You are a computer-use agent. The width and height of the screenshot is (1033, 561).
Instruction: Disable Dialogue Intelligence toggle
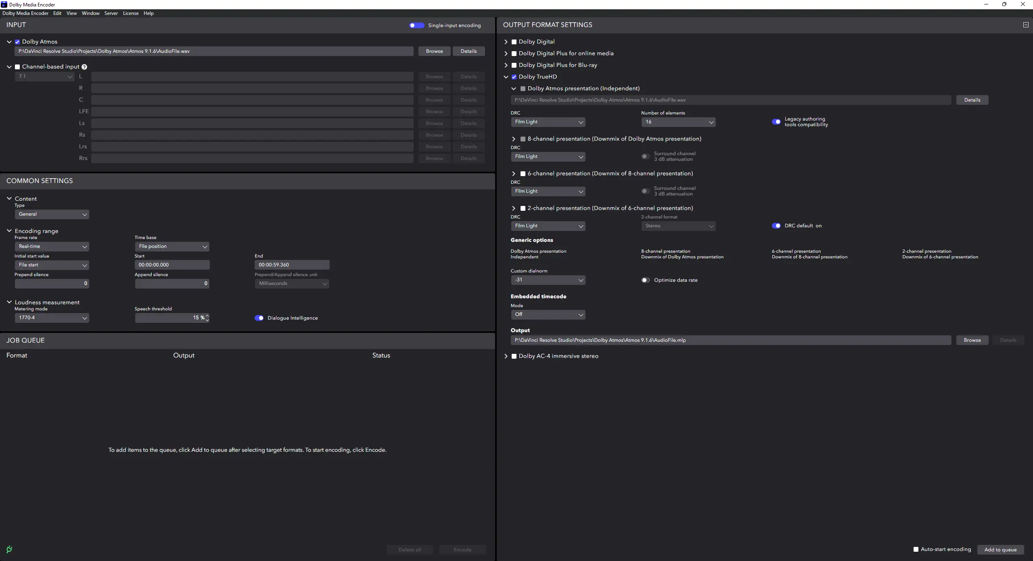(259, 318)
